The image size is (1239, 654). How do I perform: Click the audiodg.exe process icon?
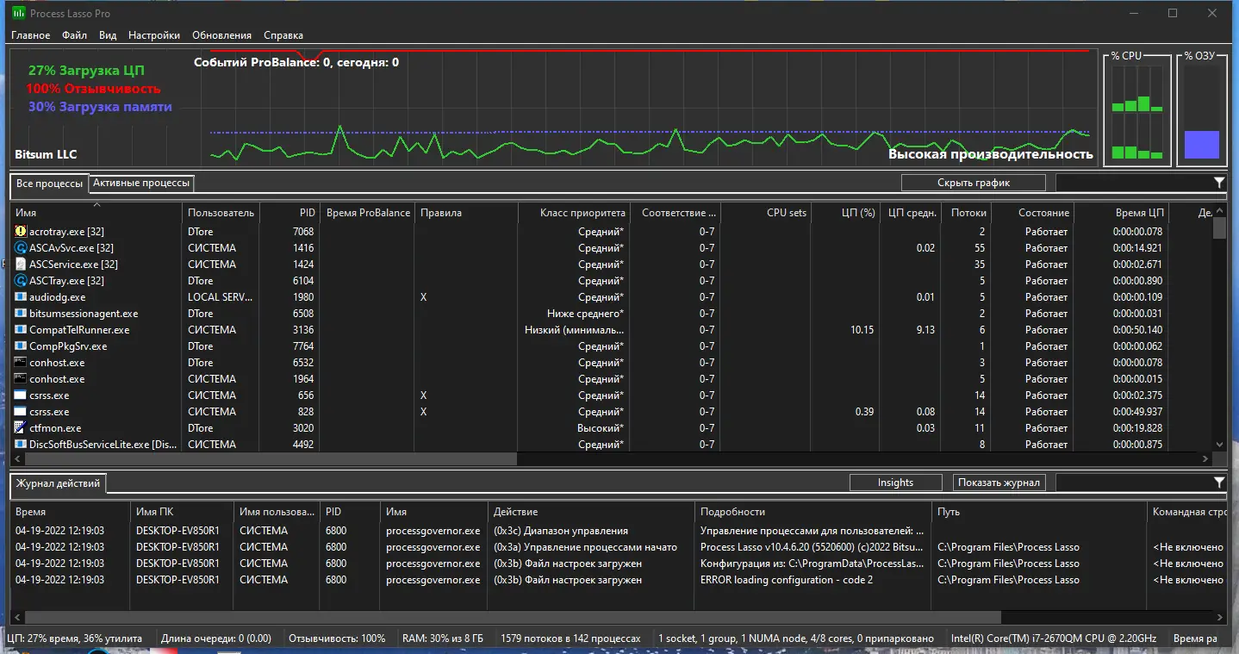click(x=21, y=297)
